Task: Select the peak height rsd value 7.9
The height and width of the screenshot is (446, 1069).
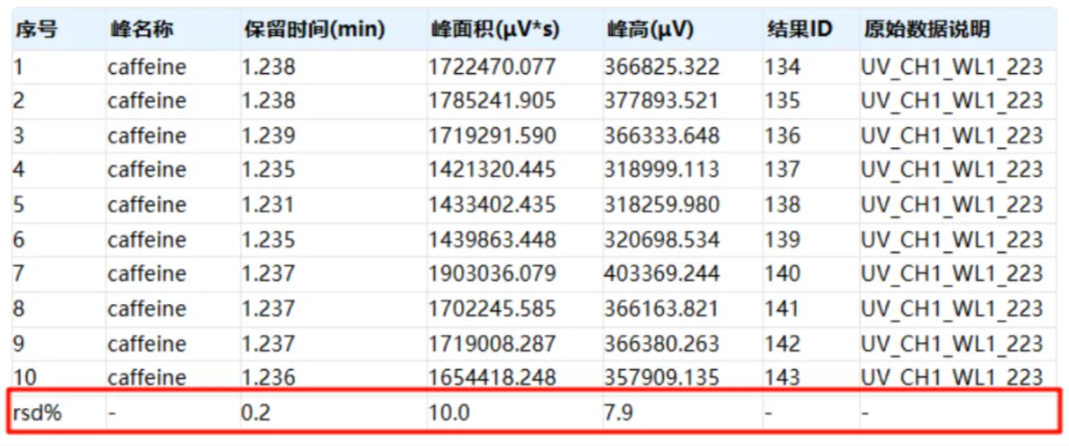Action: [619, 413]
